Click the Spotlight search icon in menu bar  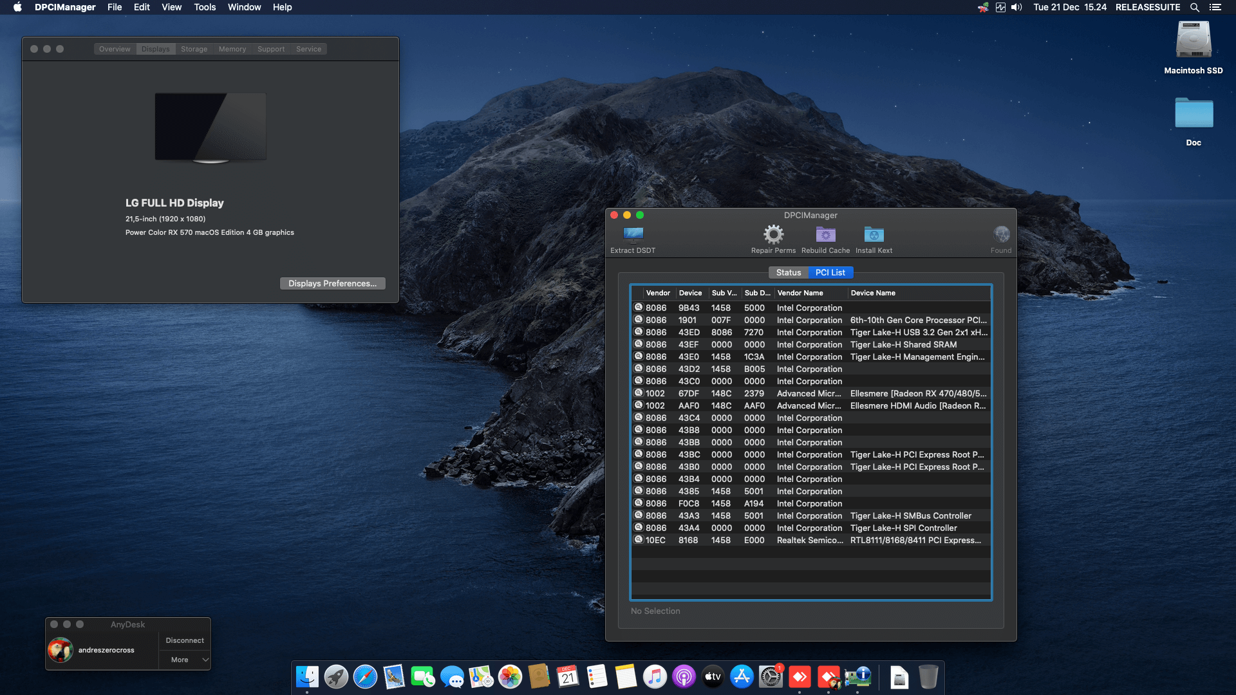click(x=1194, y=7)
